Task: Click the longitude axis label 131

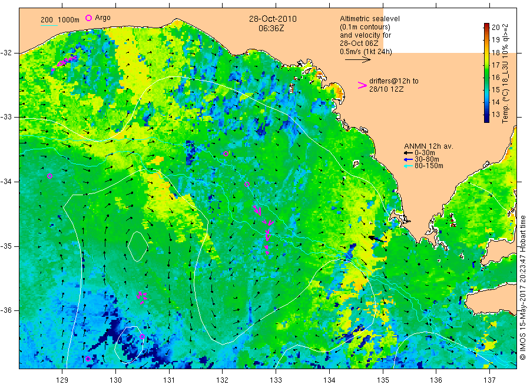Action: pos(169,380)
